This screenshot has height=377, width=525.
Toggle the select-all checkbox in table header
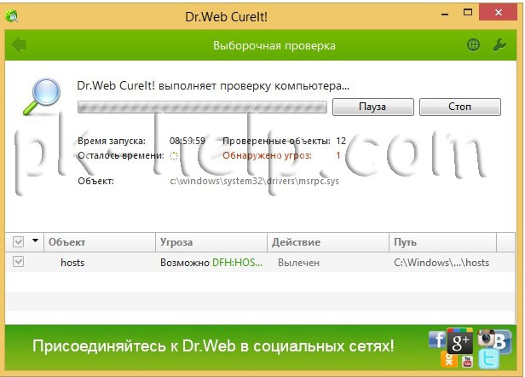[19, 241]
